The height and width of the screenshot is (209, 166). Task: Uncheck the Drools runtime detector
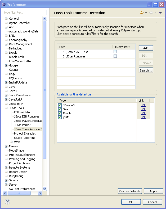(60, 113)
